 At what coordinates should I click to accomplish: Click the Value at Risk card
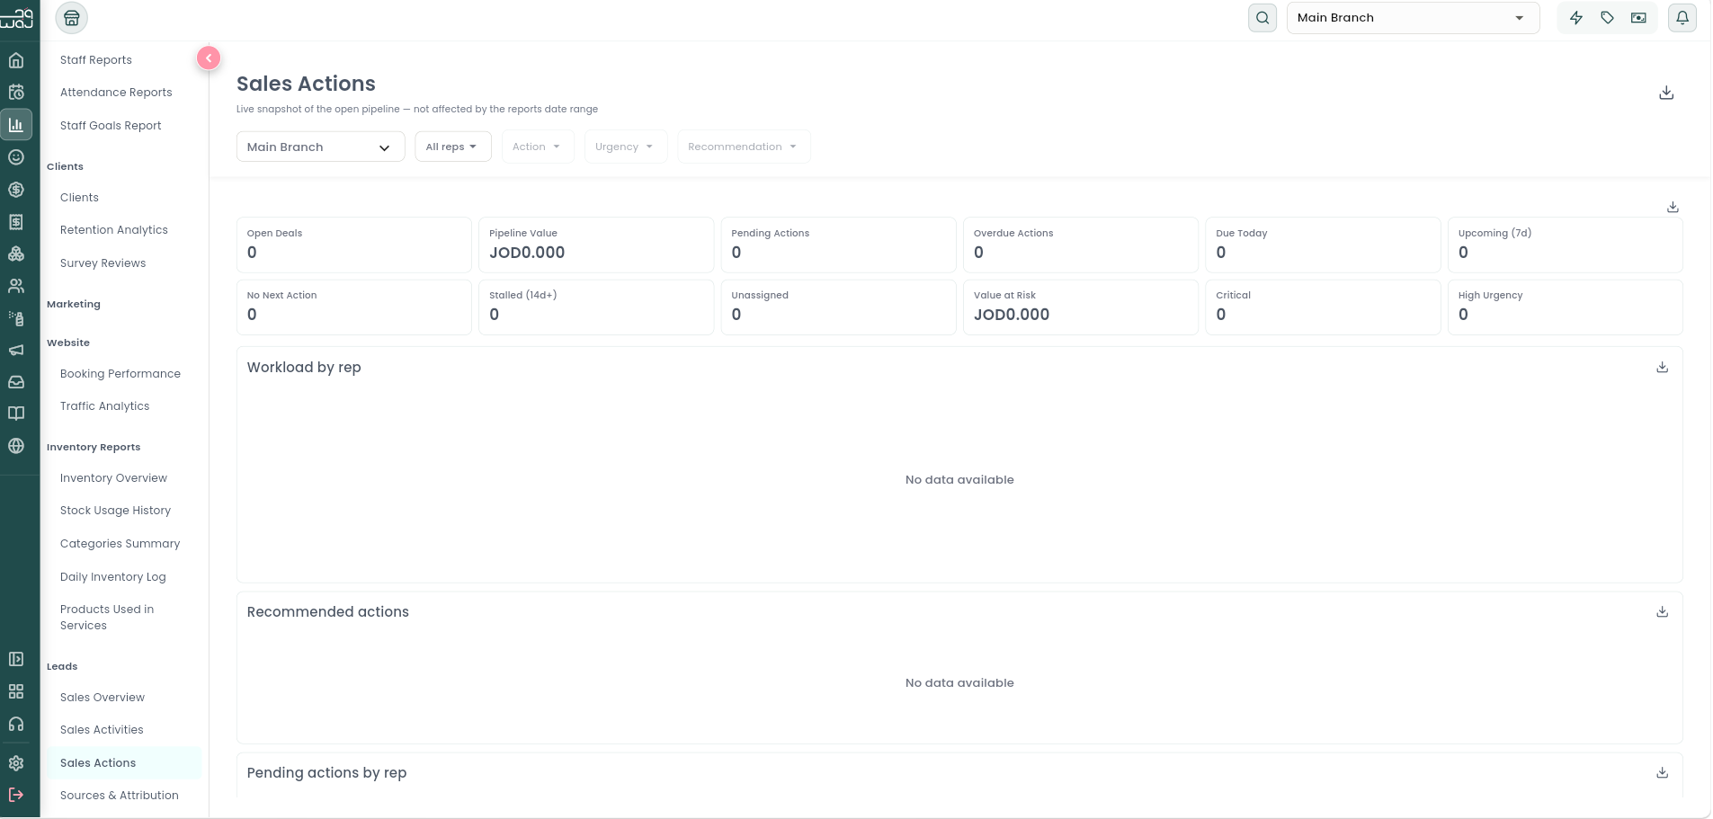(x=1081, y=307)
